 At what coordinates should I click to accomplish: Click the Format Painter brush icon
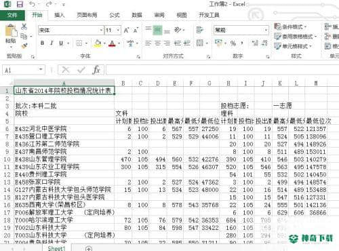coord(24,46)
